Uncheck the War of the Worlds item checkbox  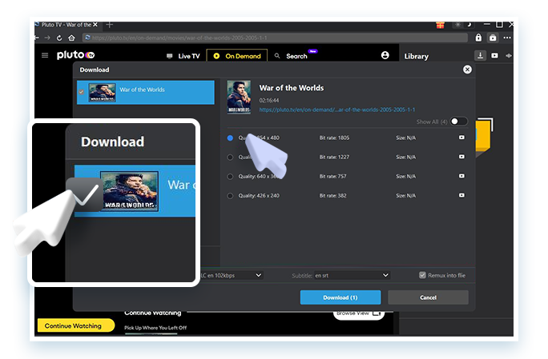coord(82,92)
